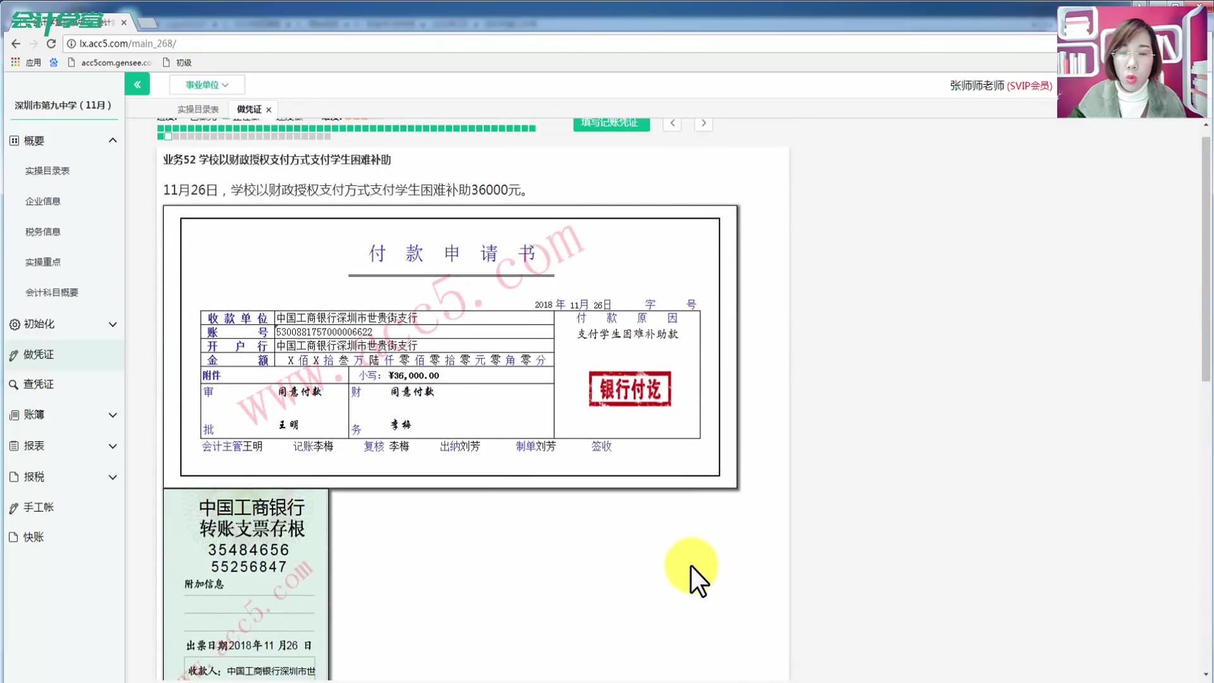Image resolution: width=1214 pixels, height=683 pixels.
Task: Collapse the 概要 section chevron
Action: click(113, 140)
